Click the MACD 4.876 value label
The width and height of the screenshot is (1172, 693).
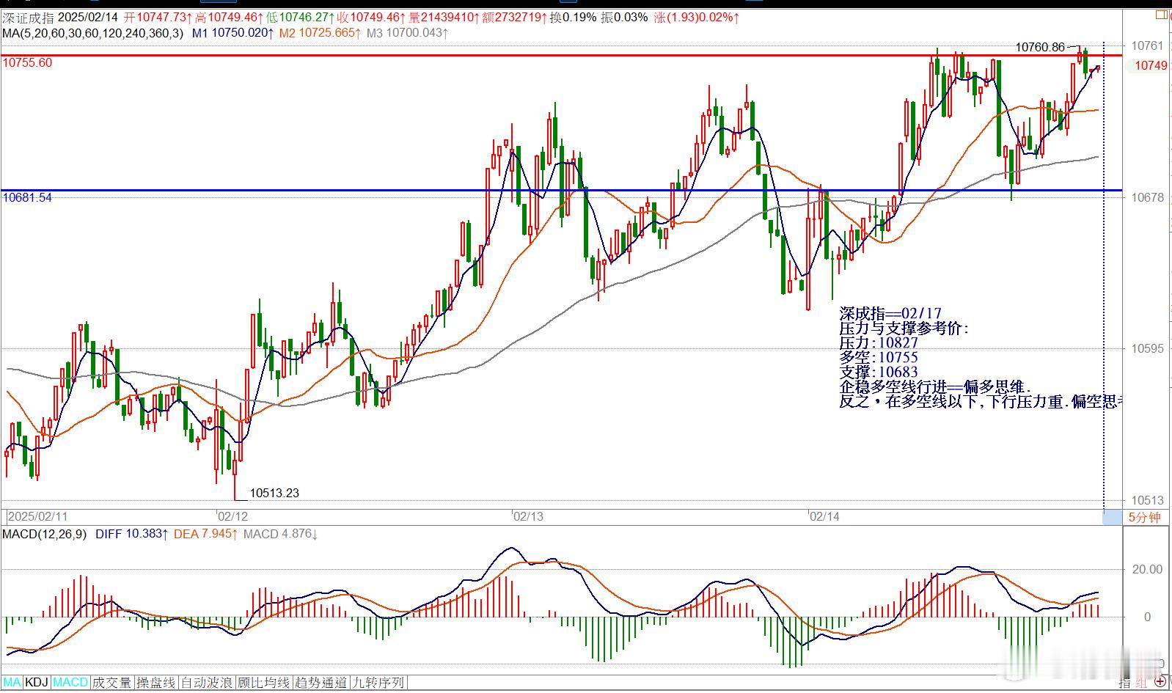[x=281, y=534]
